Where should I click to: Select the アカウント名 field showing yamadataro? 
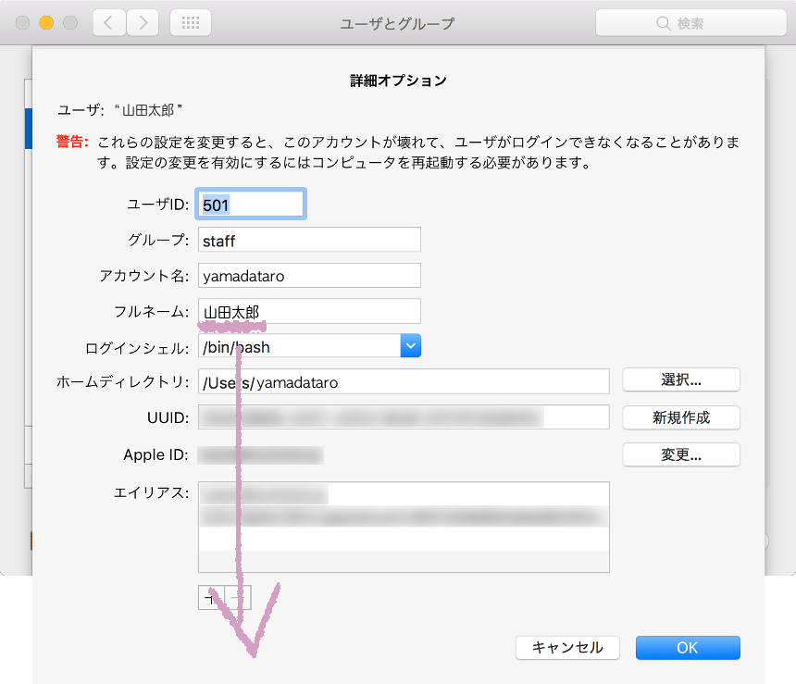click(x=309, y=275)
